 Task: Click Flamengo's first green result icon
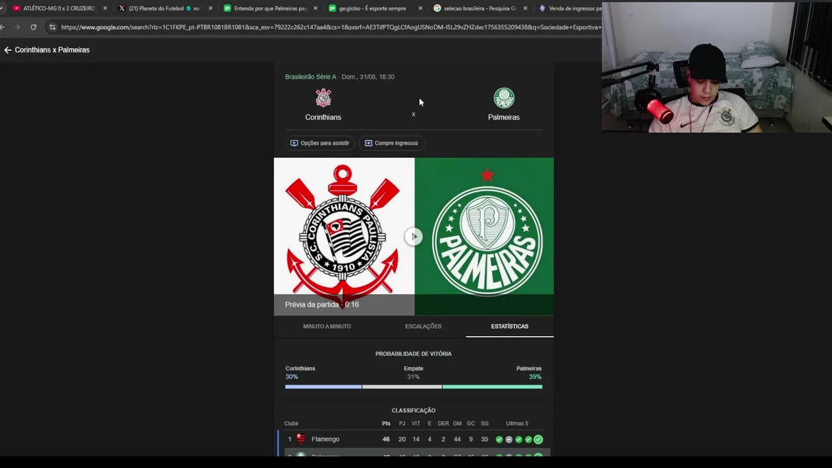click(x=499, y=439)
